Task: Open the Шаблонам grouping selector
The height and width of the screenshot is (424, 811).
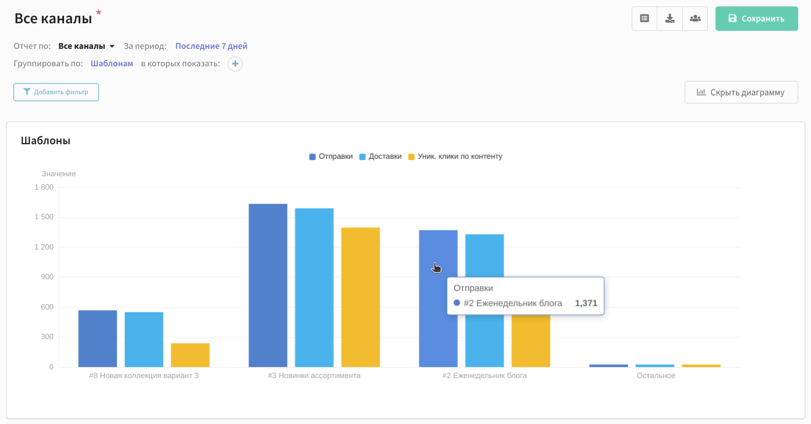Action: pyautogui.click(x=112, y=63)
